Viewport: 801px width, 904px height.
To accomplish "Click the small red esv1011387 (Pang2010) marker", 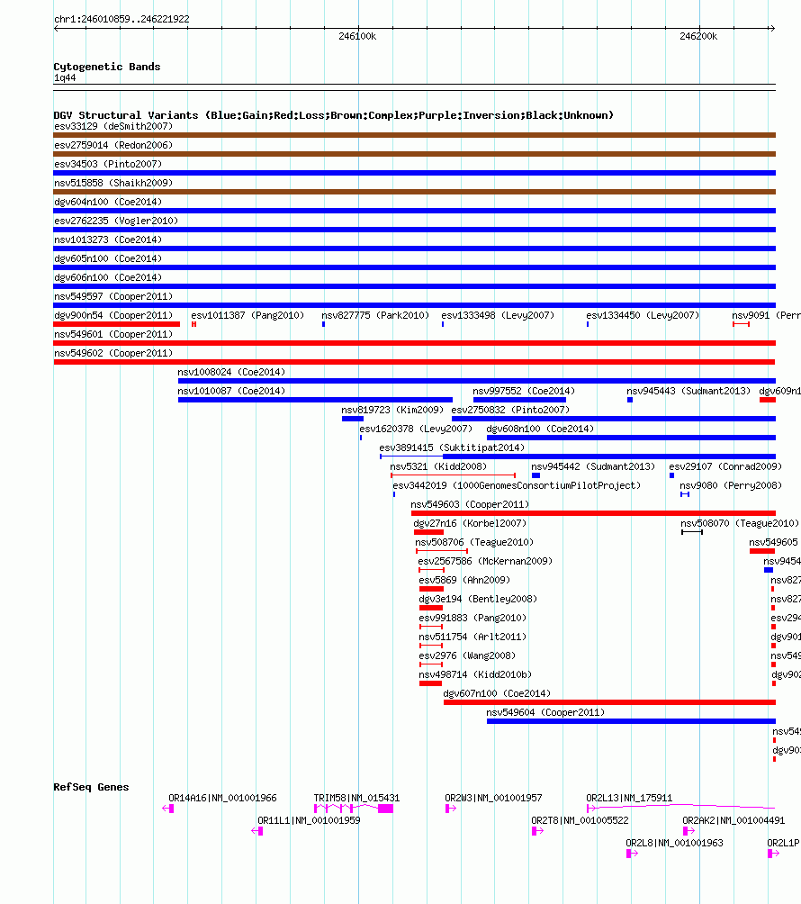I will pos(194,324).
